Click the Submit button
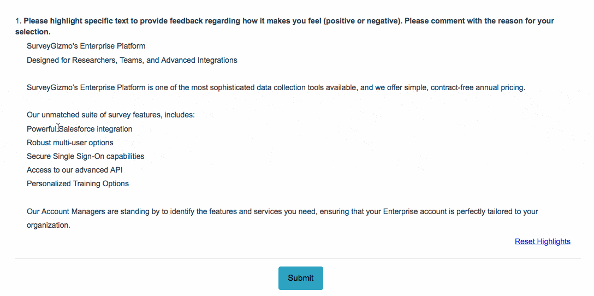Image resolution: width=594 pixels, height=296 pixels. [300, 278]
